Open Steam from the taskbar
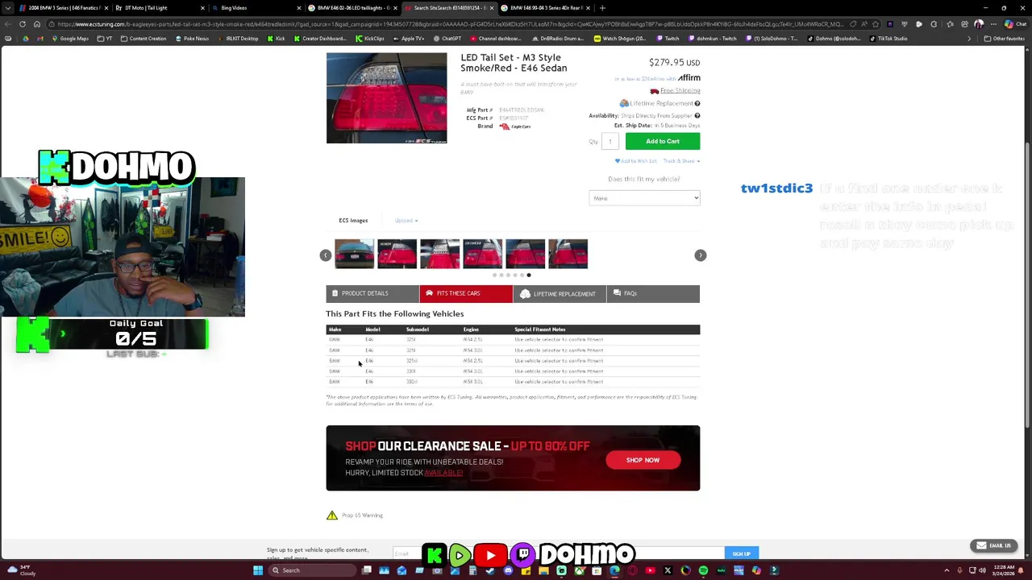Image resolution: width=1032 pixels, height=580 pixels. click(490, 570)
